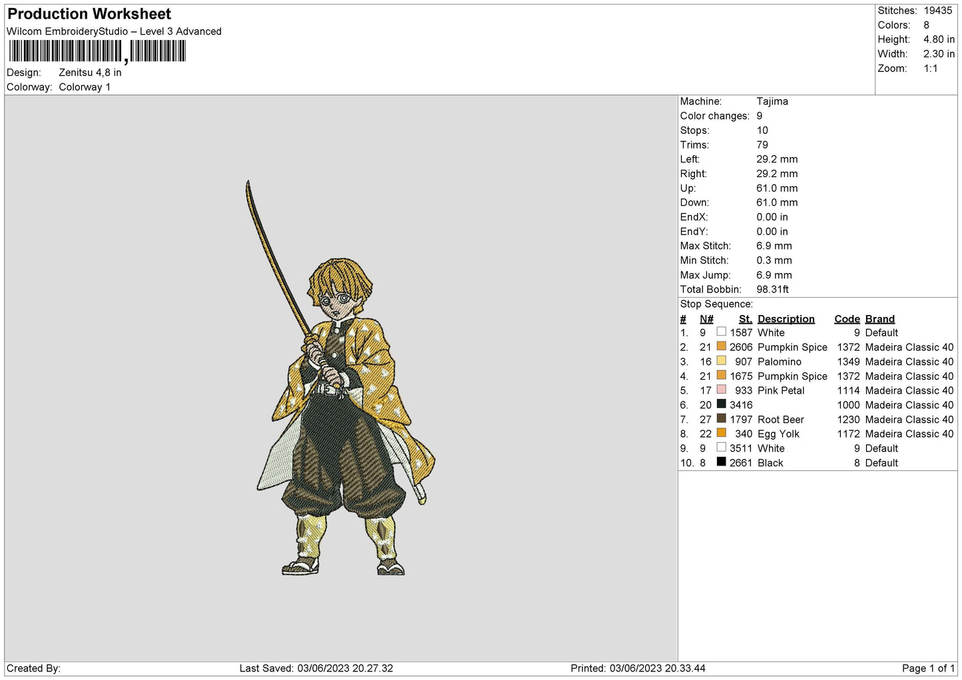Click the "Egg Yolk" description text
The height and width of the screenshot is (680, 962).
click(x=779, y=434)
